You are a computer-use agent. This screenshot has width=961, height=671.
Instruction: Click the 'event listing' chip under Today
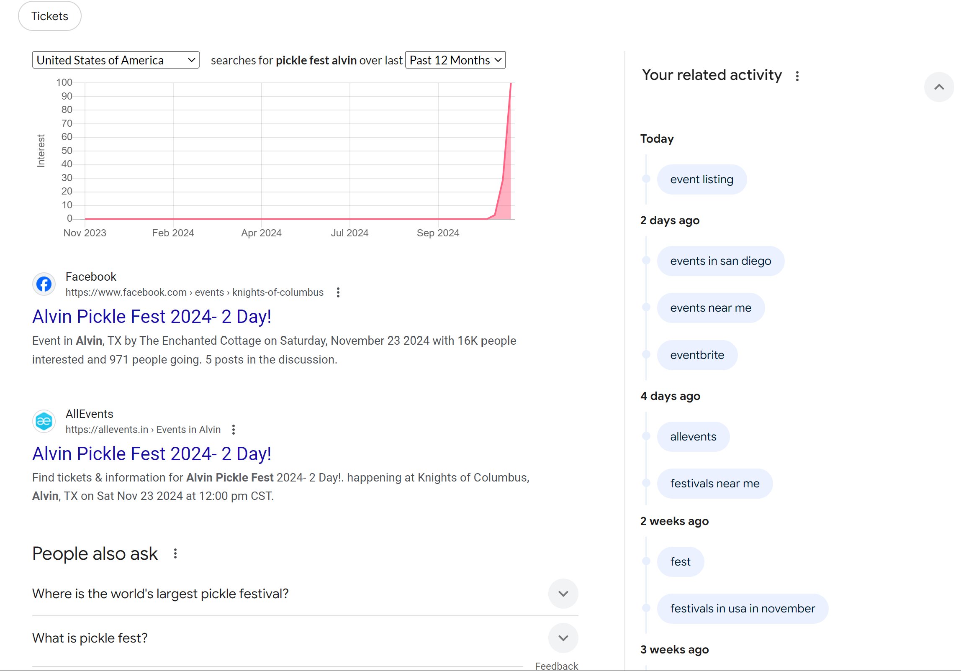coord(702,179)
